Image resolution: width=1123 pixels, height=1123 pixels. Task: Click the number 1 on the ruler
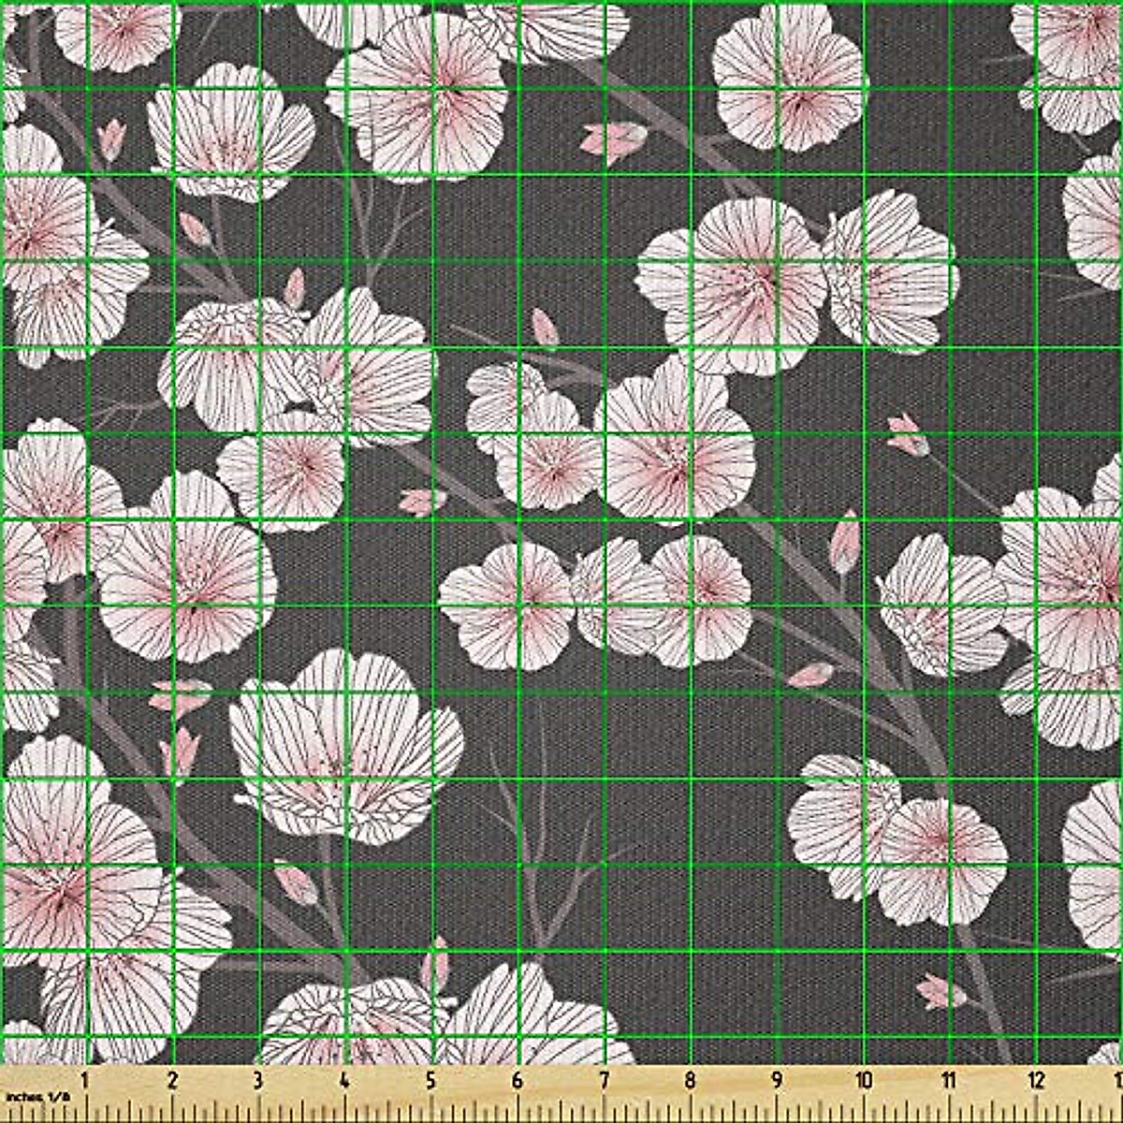point(86,1079)
